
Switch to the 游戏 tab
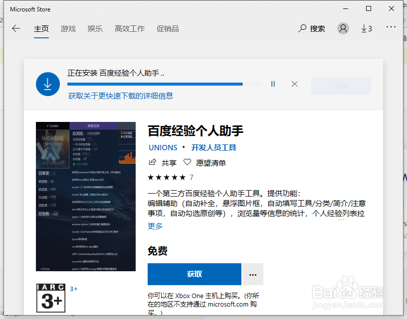[68, 29]
